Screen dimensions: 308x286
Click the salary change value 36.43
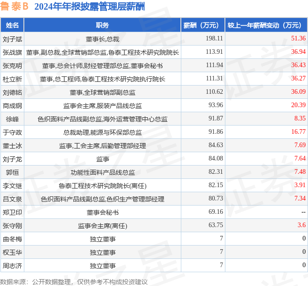298,65
